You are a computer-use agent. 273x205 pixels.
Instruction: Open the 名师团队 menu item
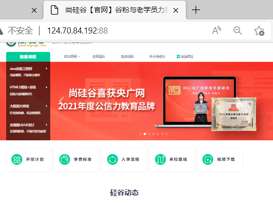click(x=99, y=56)
